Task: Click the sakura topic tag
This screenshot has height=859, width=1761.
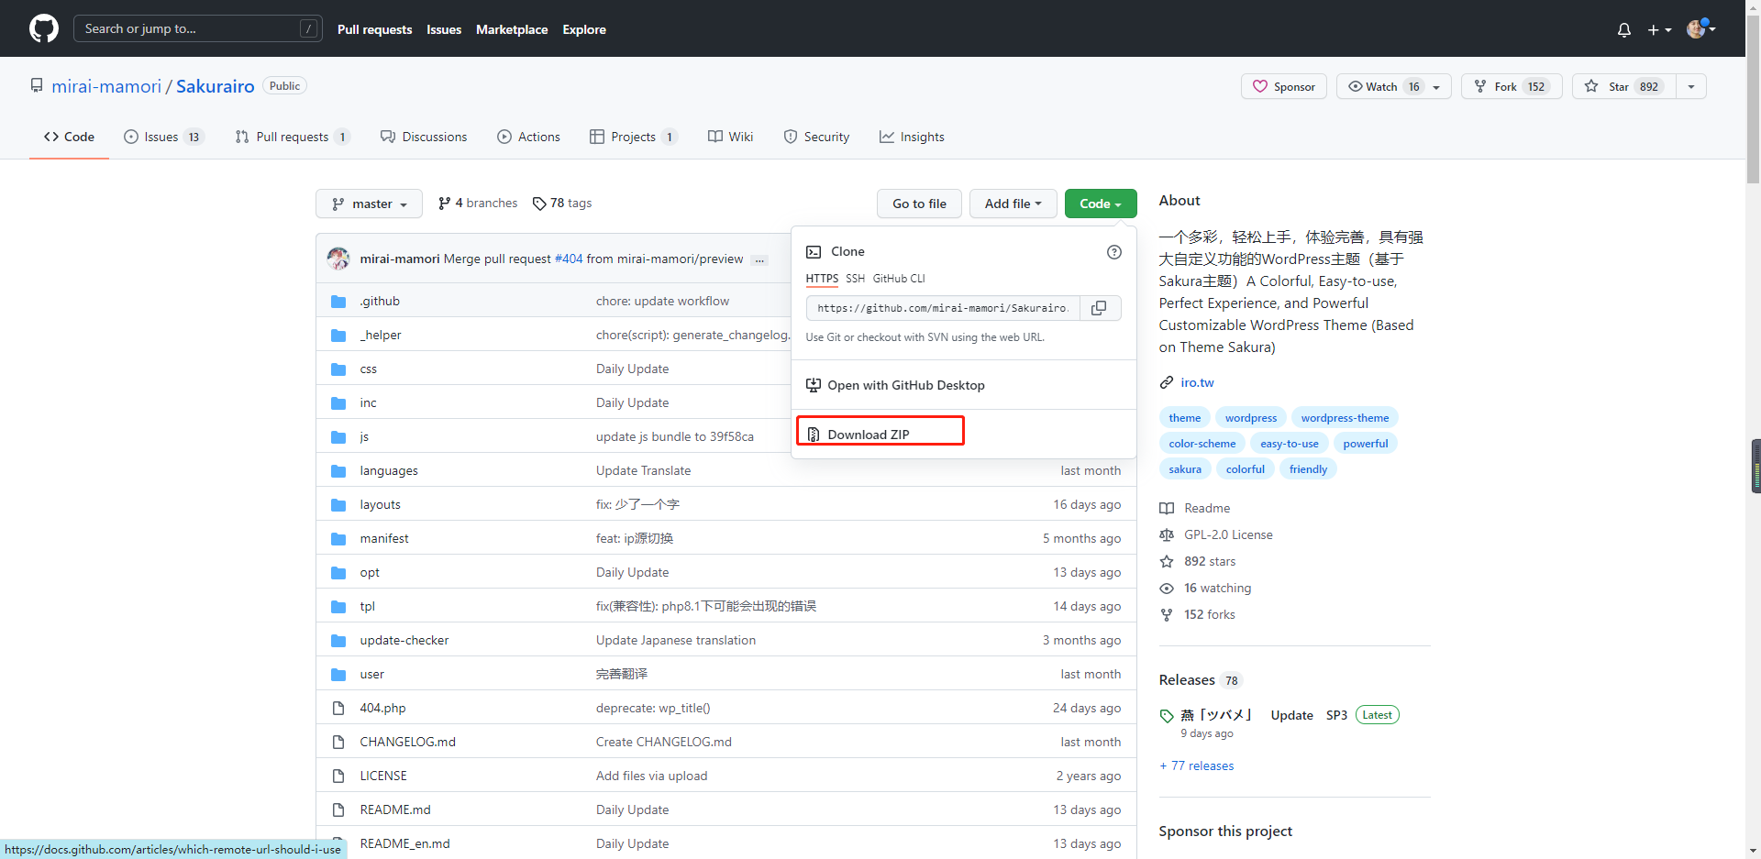Action: (1185, 469)
